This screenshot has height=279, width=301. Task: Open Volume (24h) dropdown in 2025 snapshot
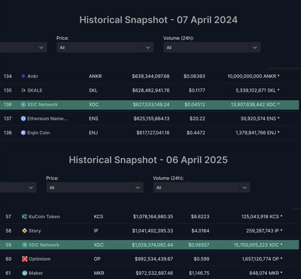202,187
